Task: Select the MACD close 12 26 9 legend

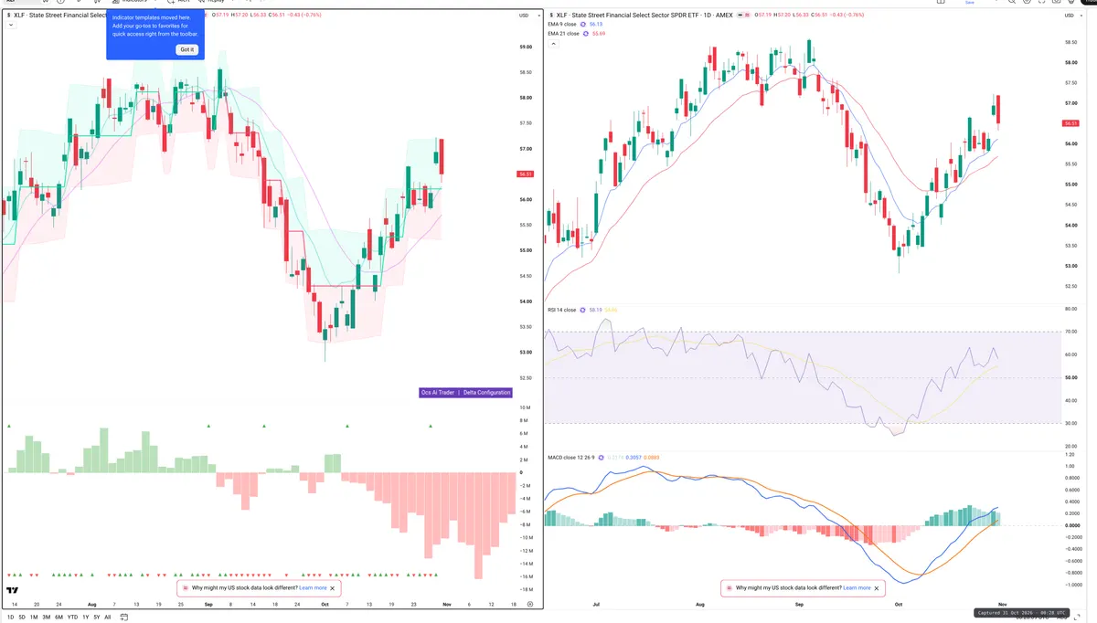Action: coord(572,457)
